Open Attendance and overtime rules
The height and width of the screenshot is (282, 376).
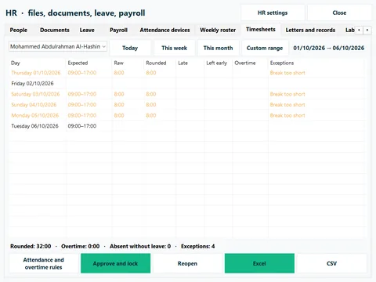tap(44, 263)
